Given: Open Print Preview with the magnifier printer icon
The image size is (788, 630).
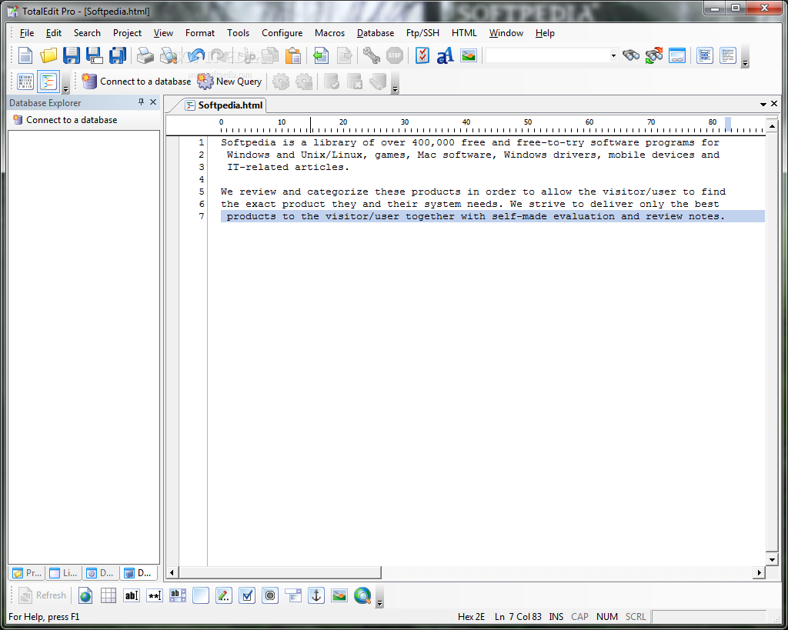Looking at the screenshot, I should 169,55.
